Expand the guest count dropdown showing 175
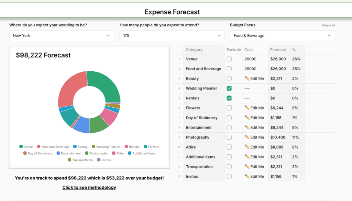The image size is (352, 201). [172, 36]
